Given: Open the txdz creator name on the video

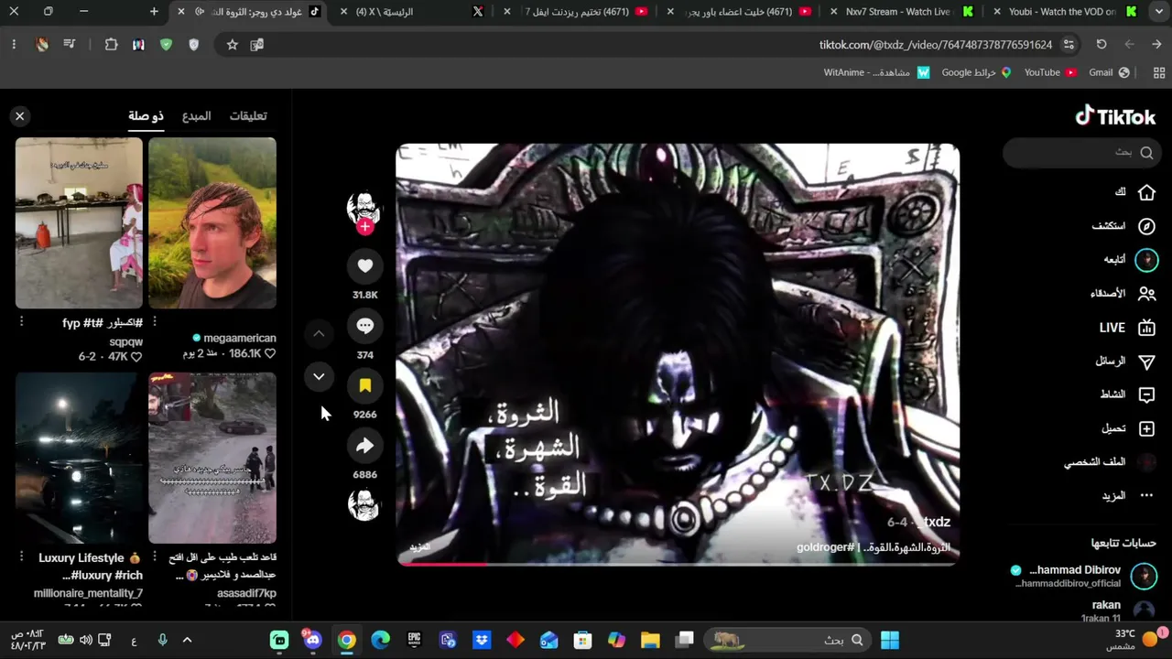Looking at the screenshot, I should pyautogui.click(x=936, y=522).
